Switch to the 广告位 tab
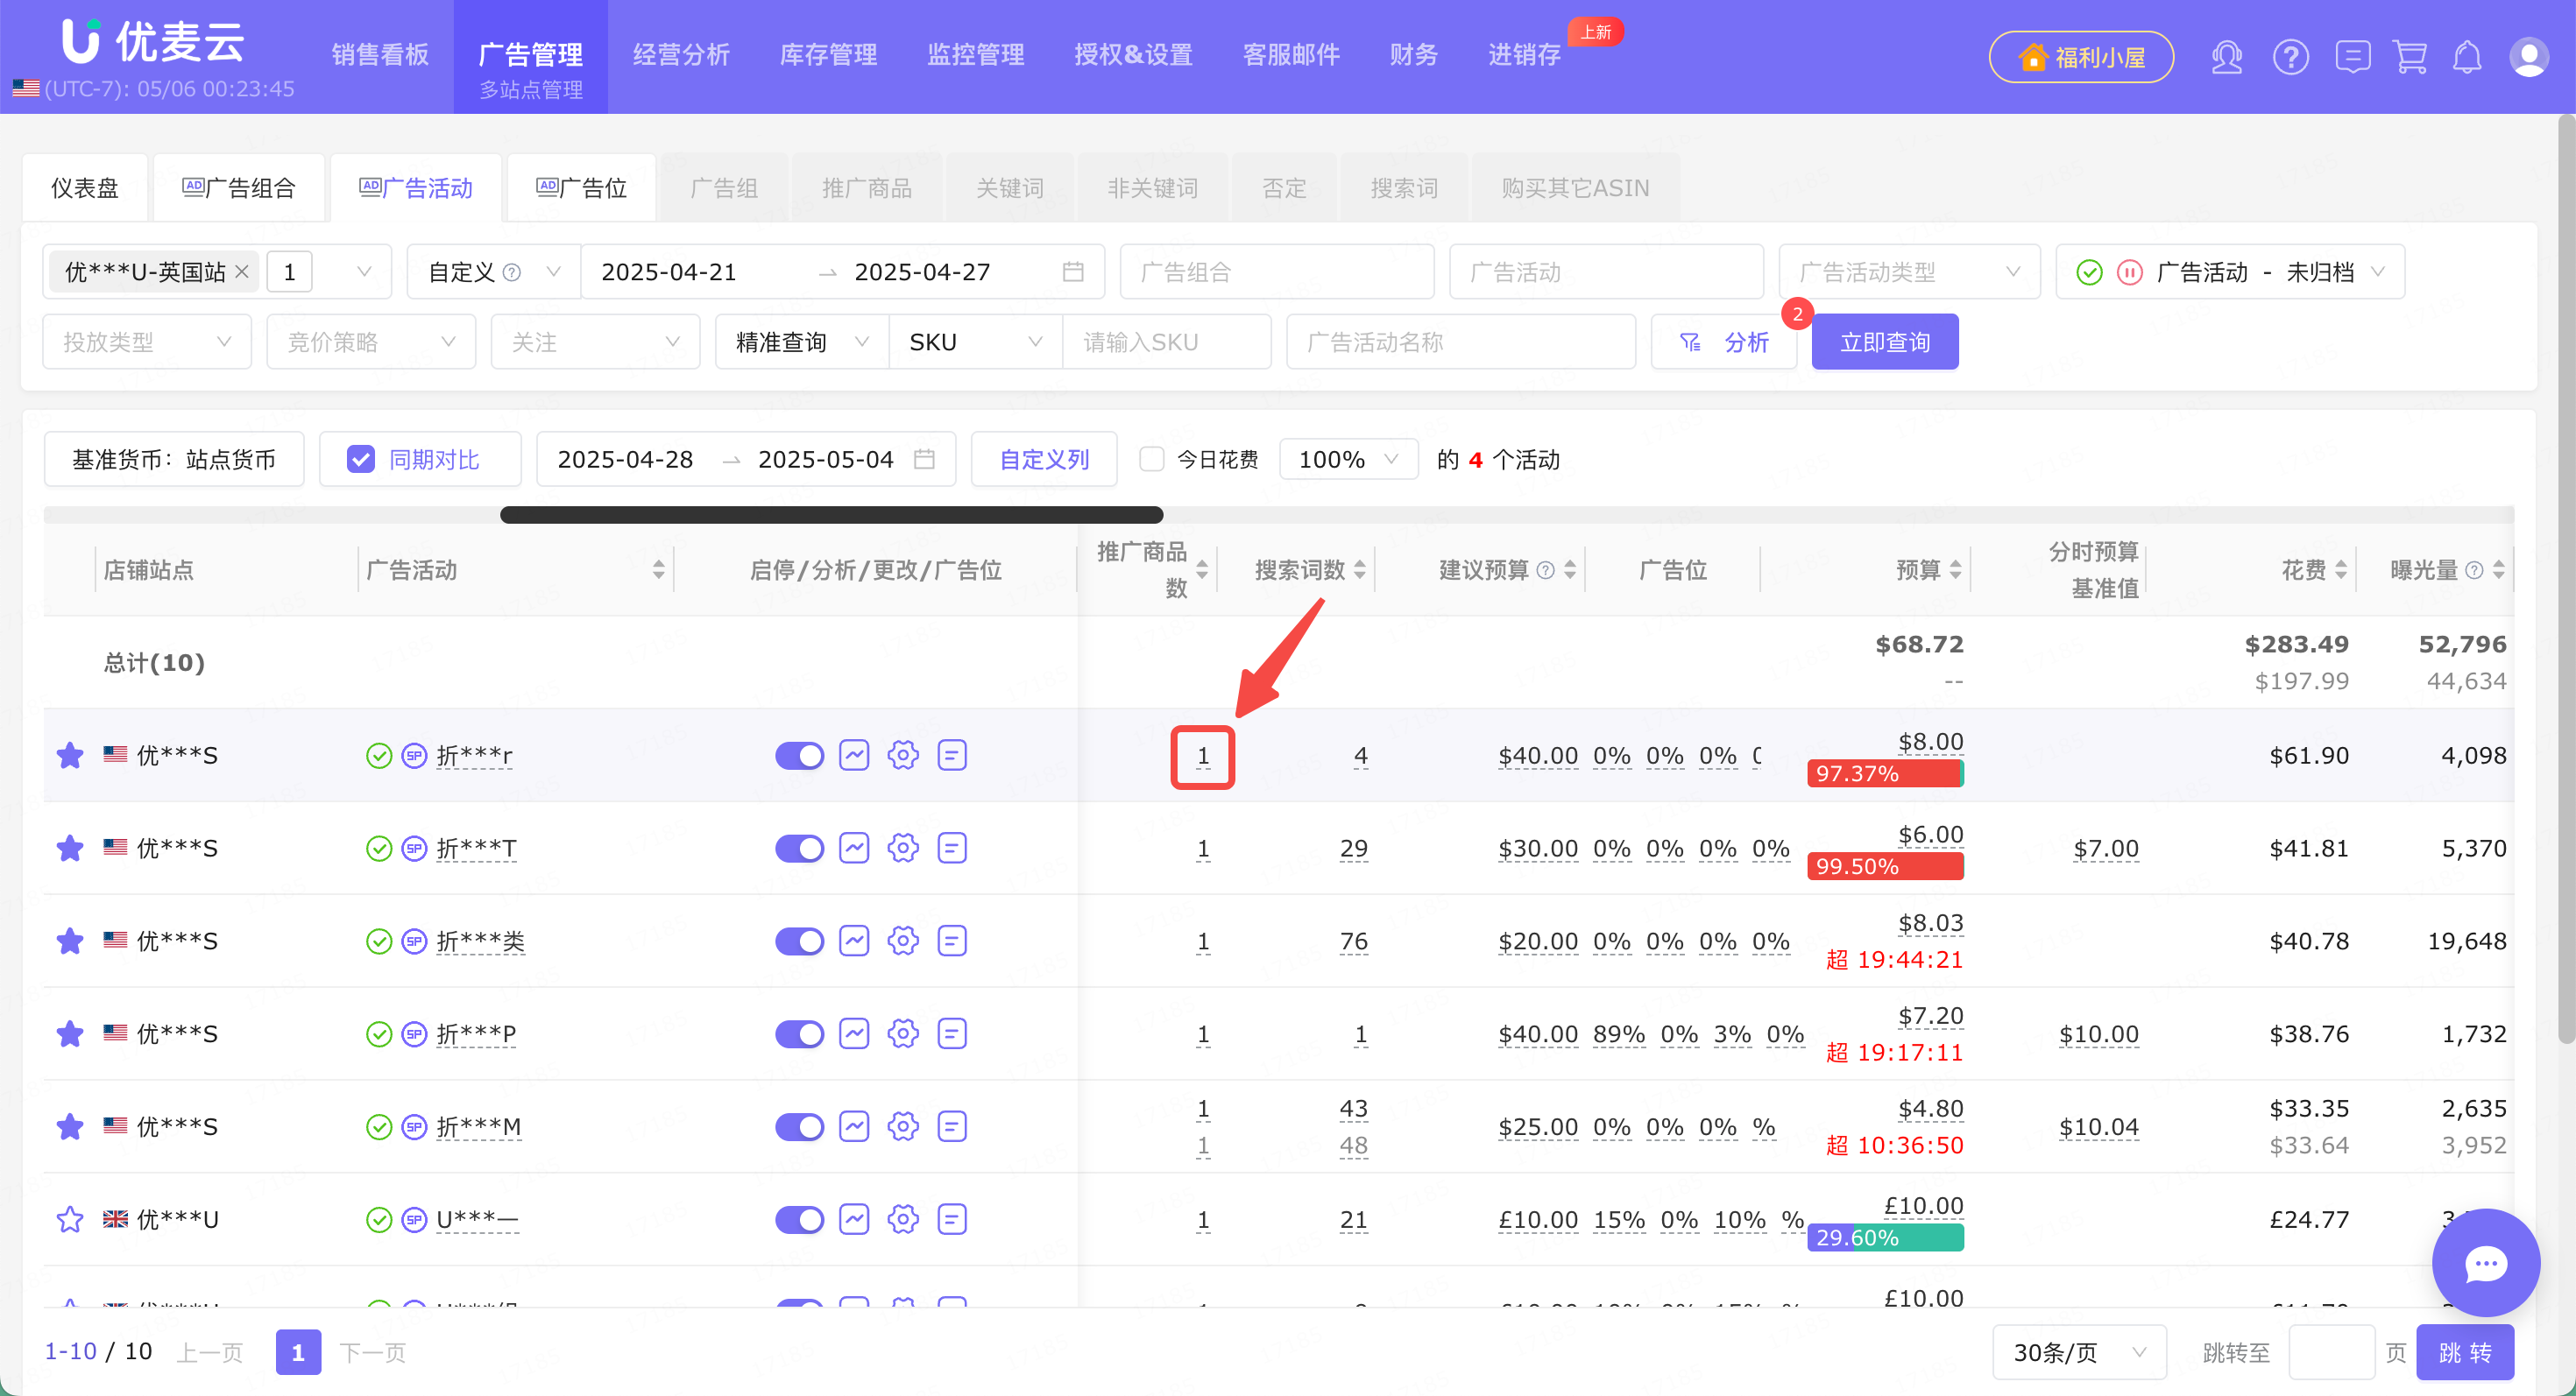Viewport: 2576px width, 1396px height. click(x=581, y=188)
